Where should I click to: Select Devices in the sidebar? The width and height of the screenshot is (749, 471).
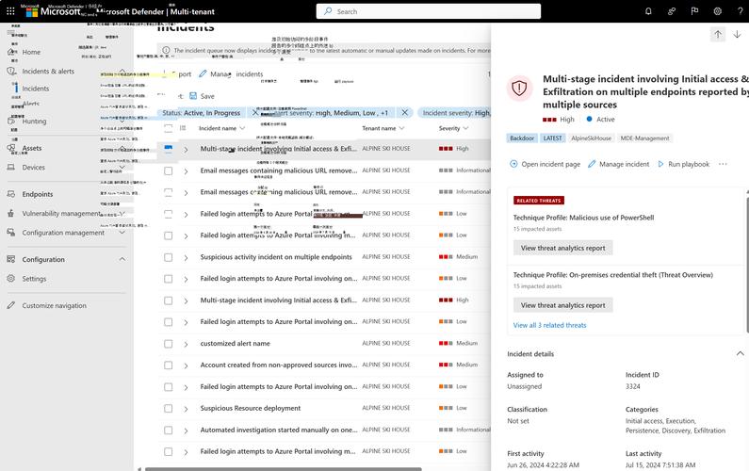[33, 168]
